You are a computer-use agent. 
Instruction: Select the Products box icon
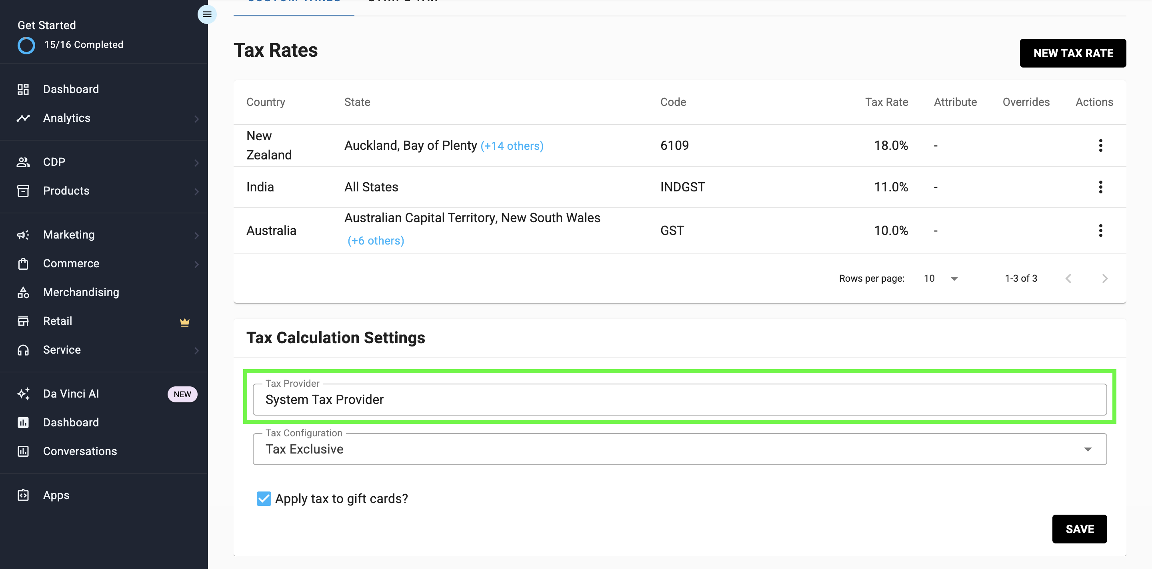pos(23,191)
